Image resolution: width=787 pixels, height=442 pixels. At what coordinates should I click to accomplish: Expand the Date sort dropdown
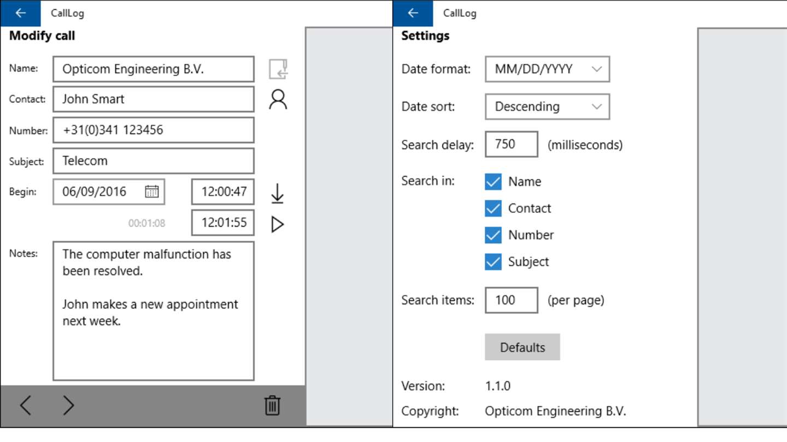pos(547,107)
